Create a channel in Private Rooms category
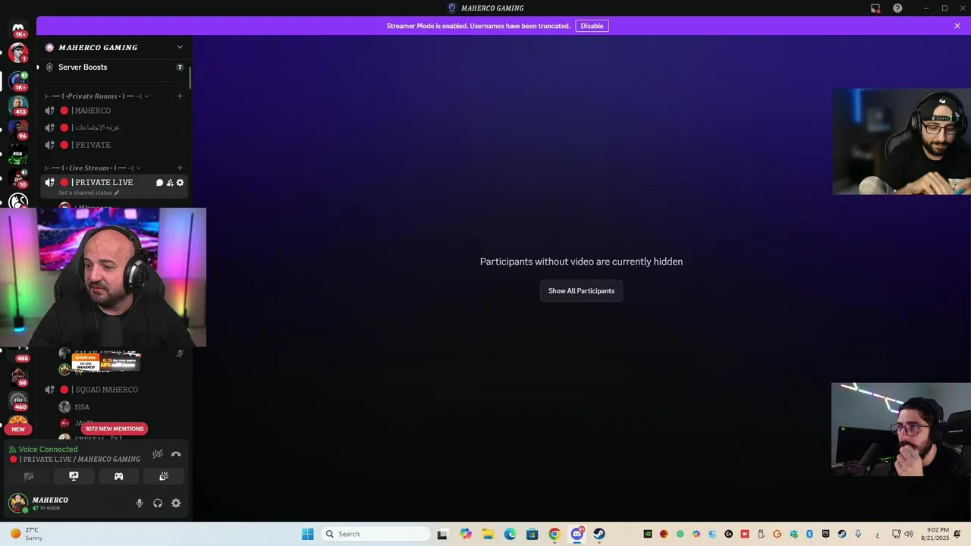 [x=180, y=96]
